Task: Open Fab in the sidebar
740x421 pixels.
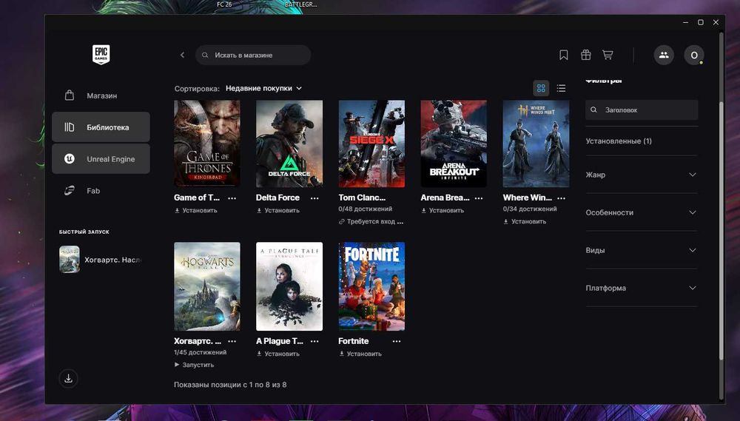Action: click(x=101, y=191)
